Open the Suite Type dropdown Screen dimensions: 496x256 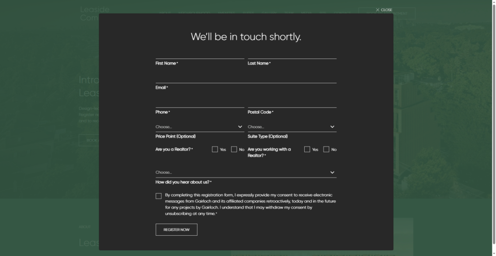coord(292,127)
